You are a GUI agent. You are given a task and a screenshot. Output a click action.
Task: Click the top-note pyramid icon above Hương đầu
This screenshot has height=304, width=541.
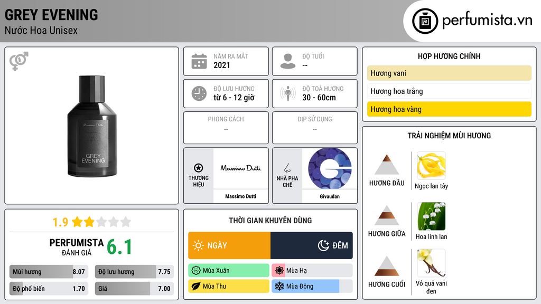(x=387, y=165)
